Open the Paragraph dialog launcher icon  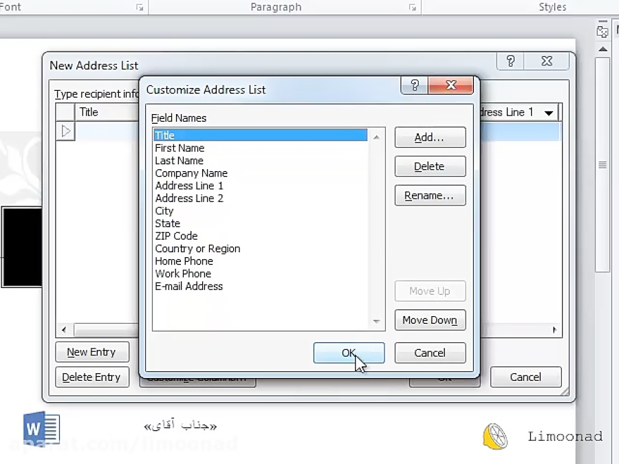tap(413, 8)
